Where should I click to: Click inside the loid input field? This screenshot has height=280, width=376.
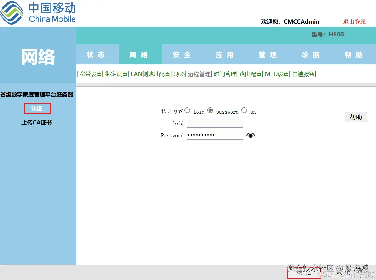215,123
